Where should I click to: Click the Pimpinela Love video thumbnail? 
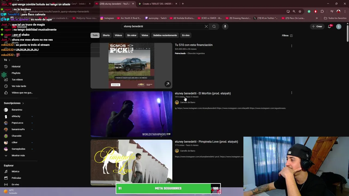[131, 163]
